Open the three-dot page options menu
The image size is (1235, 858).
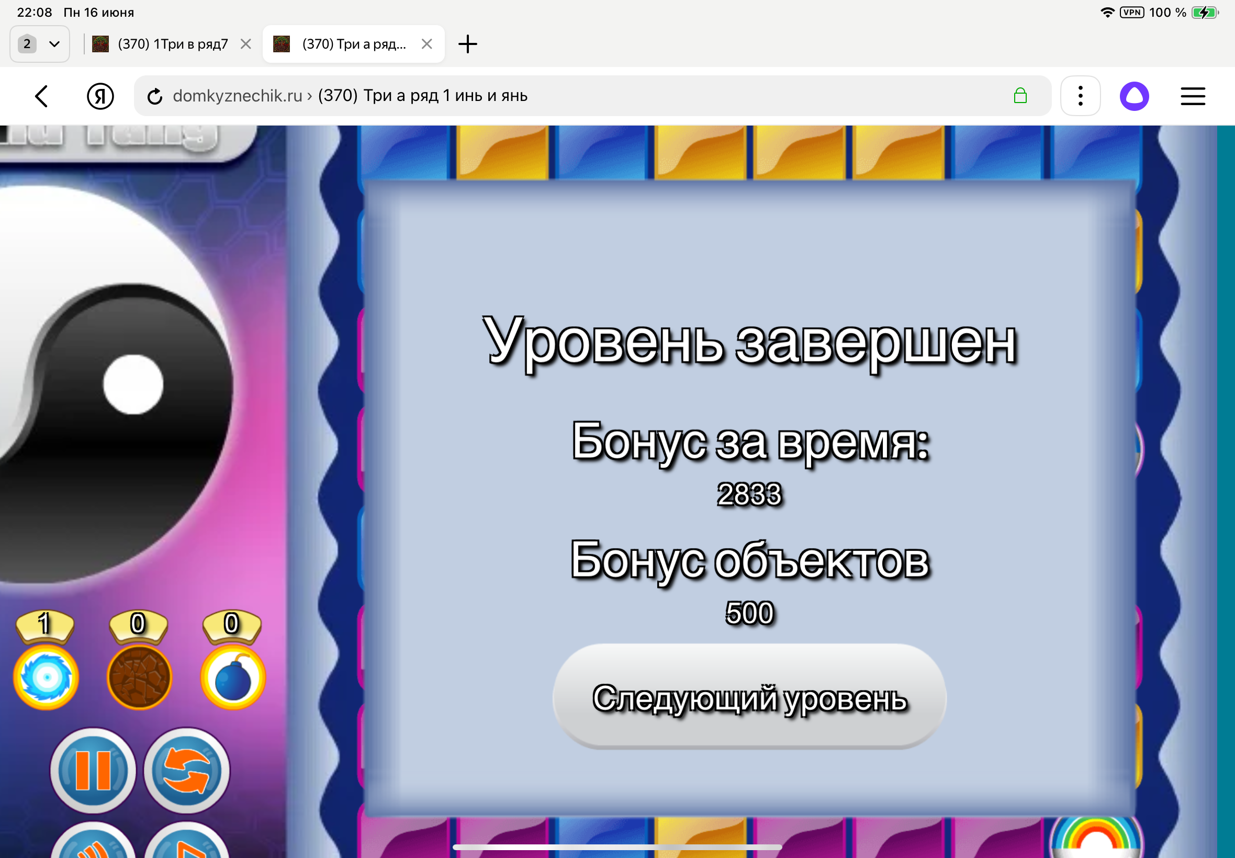point(1080,96)
